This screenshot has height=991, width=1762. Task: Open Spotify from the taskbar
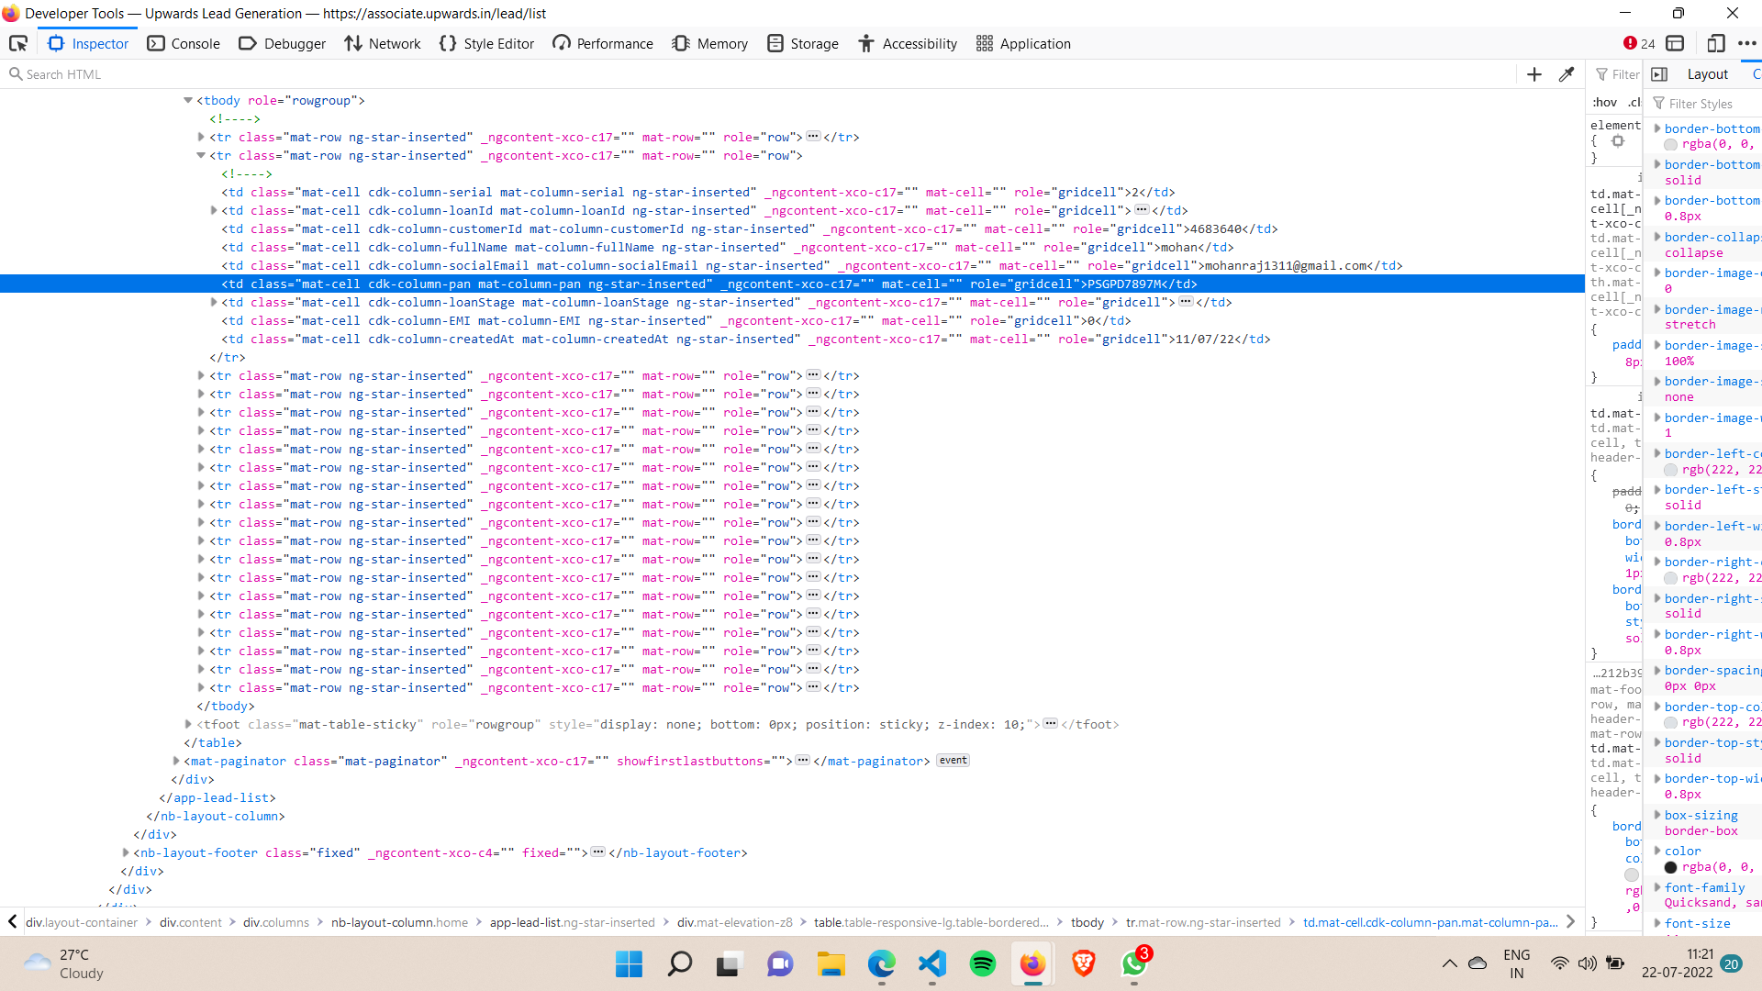coord(982,963)
